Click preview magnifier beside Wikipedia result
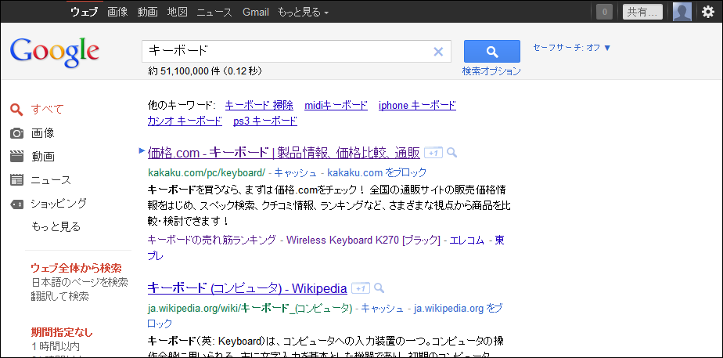This screenshot has height=358, width=723. (379, 288)
